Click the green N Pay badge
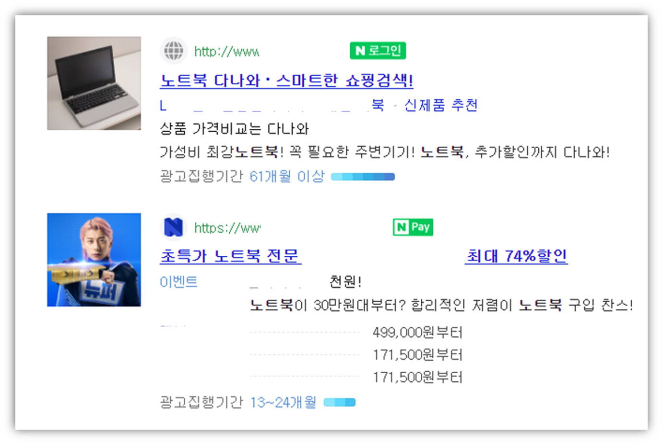Image resolution: width=663 pixels, height=445 pixels. tap(413, 227)
